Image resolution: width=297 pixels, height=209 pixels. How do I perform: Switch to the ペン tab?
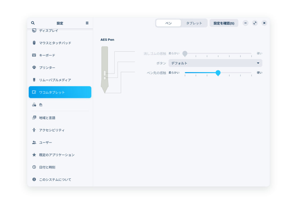pos(169,23)
